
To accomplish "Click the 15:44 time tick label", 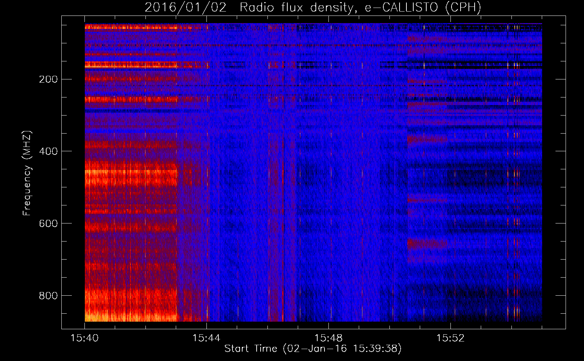I will coord(206,338).
